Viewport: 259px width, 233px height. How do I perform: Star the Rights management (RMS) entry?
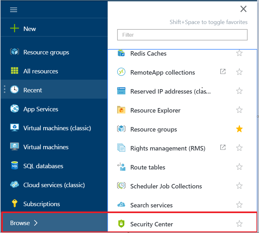pyautogui.click(x=239, y=148)
